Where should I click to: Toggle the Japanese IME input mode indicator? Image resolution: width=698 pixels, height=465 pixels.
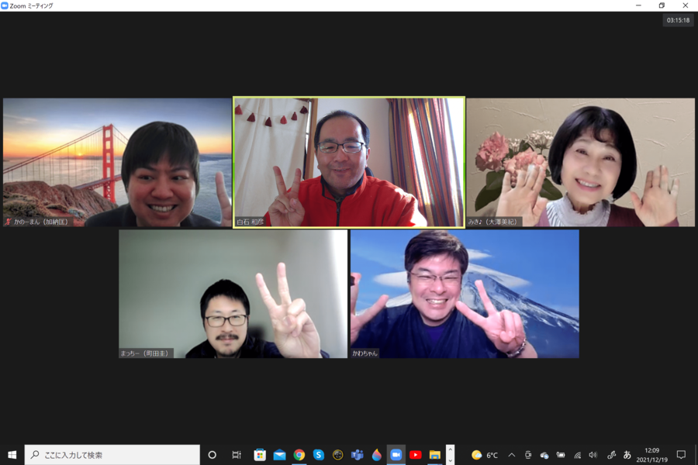(x=627, y=455)
